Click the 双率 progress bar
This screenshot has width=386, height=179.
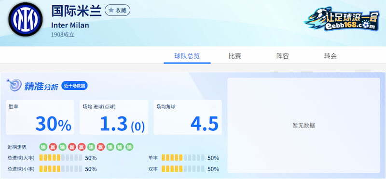[x=183, y=169]
